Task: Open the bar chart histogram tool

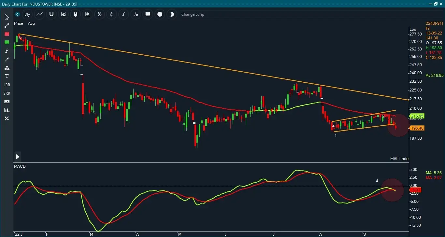Action: pyautogui.click(x=7, y=110)
